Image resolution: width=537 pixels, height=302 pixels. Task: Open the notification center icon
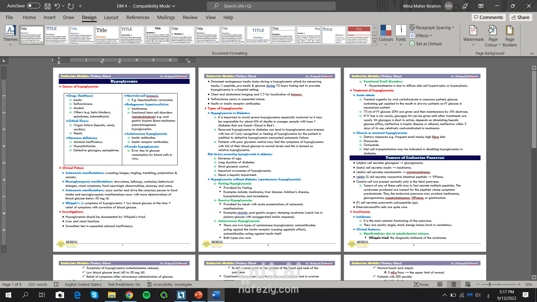(525, 295)
